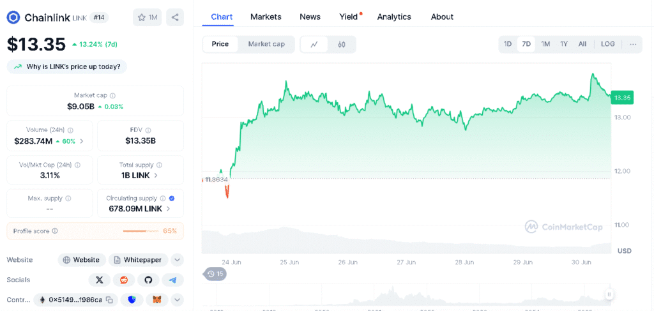Click the 28 Jun date label

(x=464, y=262)
